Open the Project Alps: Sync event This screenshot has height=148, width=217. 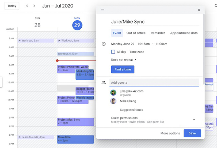click(x=75, y=122)
